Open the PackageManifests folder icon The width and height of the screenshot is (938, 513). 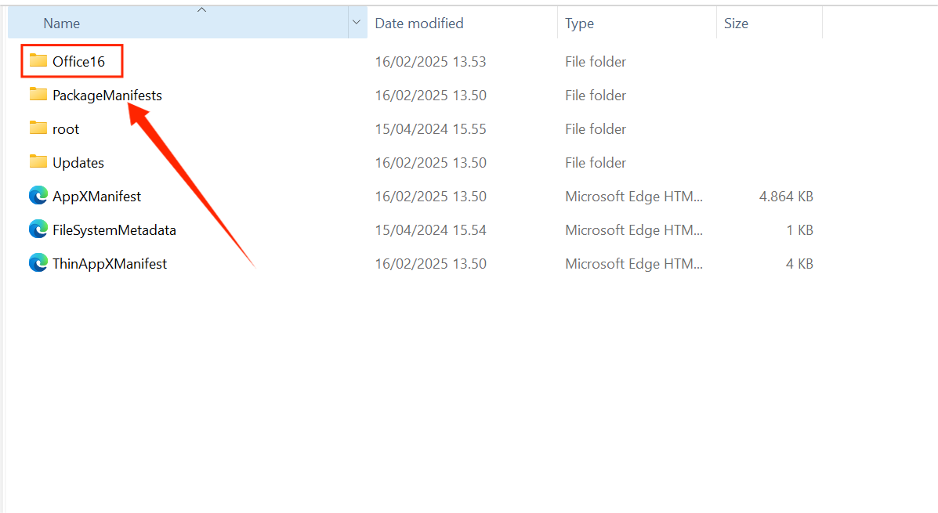click(x=38, y=95)
